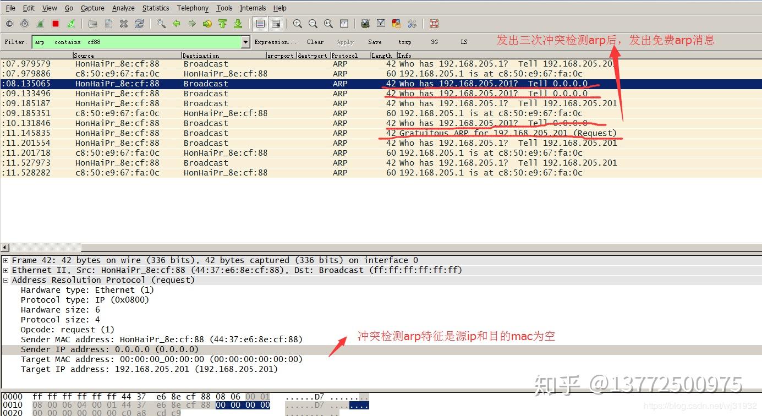Screen dimensions: 762x416
Task: Reload the current capture file
Action: [x=139, y=24]
